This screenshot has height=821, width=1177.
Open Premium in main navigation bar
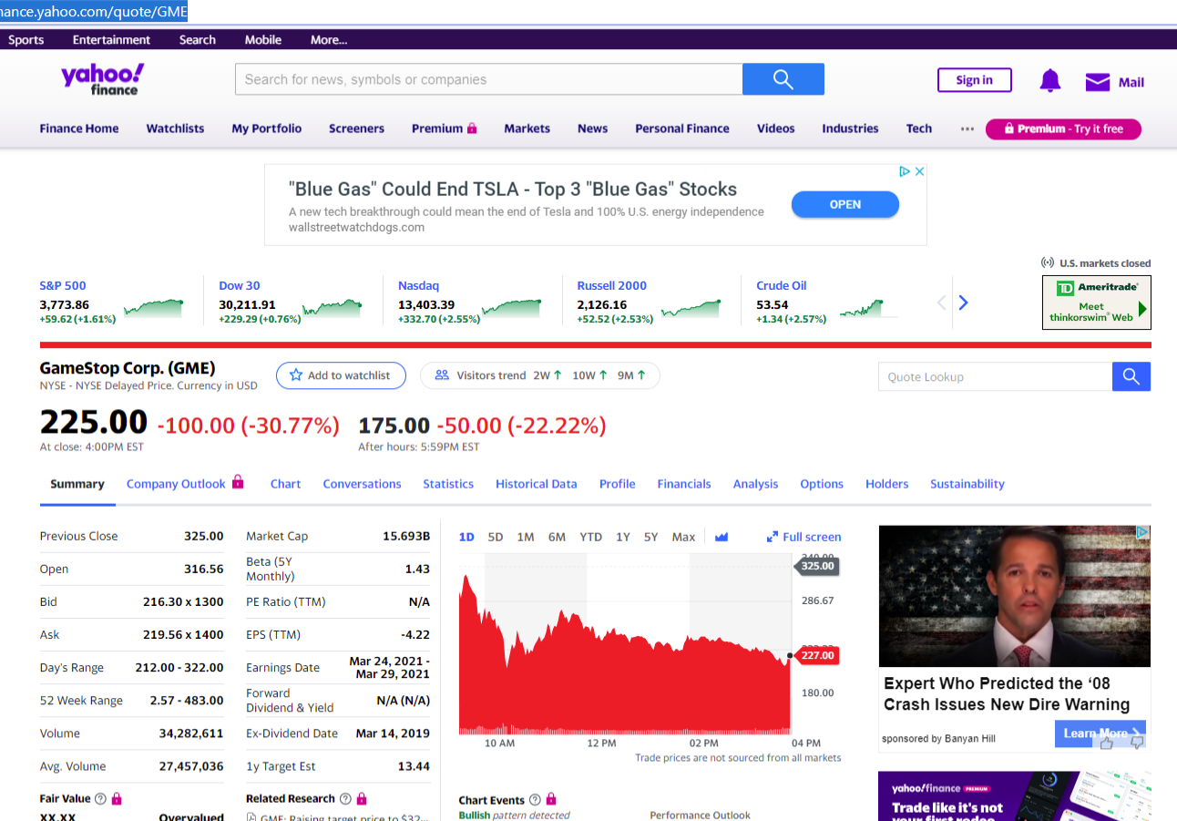pos(445,128)
